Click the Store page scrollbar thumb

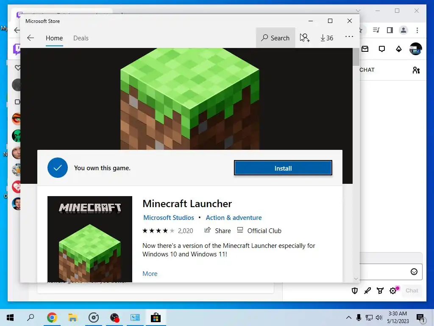click(x=356, y=57)
